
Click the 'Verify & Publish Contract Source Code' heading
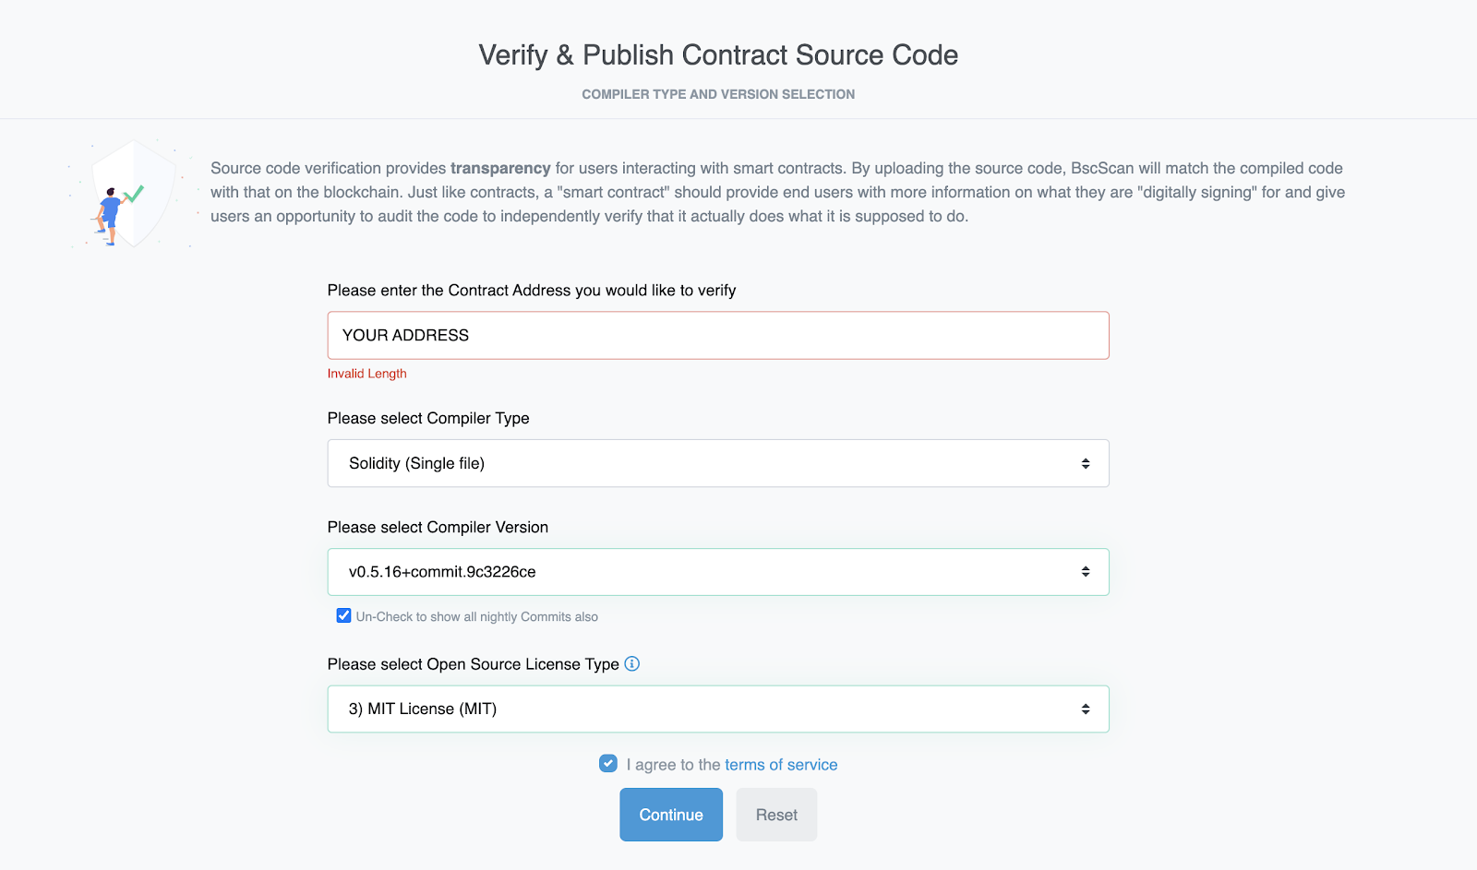[718, 55]
